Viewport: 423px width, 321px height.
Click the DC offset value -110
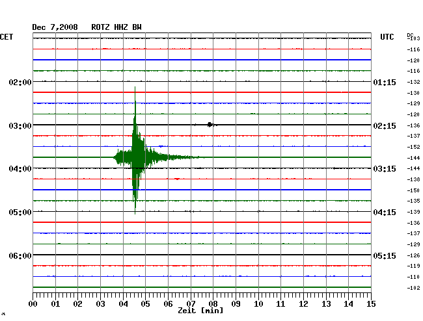click(x=413, y=277)
